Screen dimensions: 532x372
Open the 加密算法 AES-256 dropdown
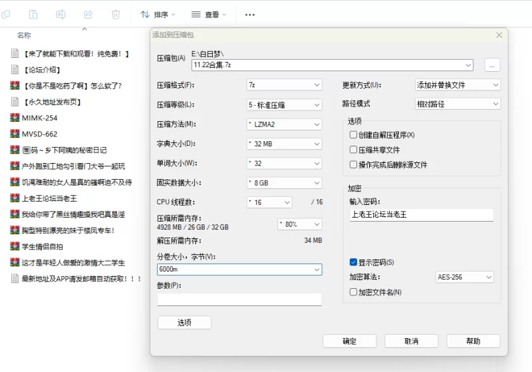click(465, 277)
